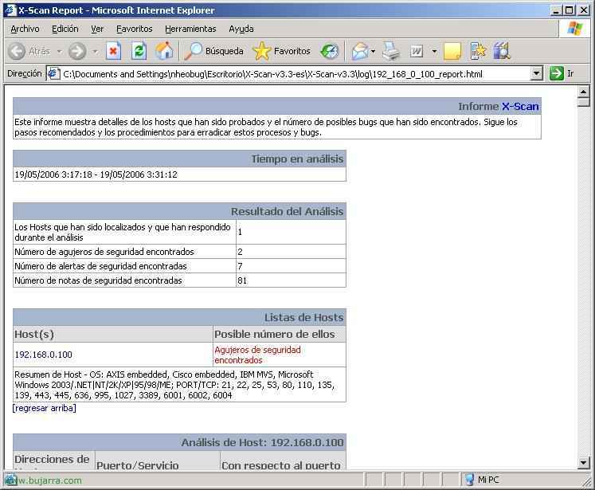Open Favoritos star panel
595x490 pixels.
[x=281, y=51]
